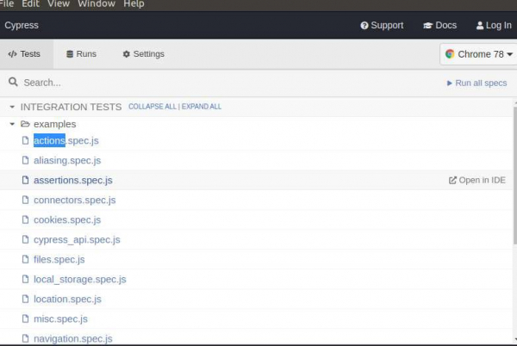Open files.spec.js
The height and width of the screenshot is (346, 517).
(x=59, y=259)
